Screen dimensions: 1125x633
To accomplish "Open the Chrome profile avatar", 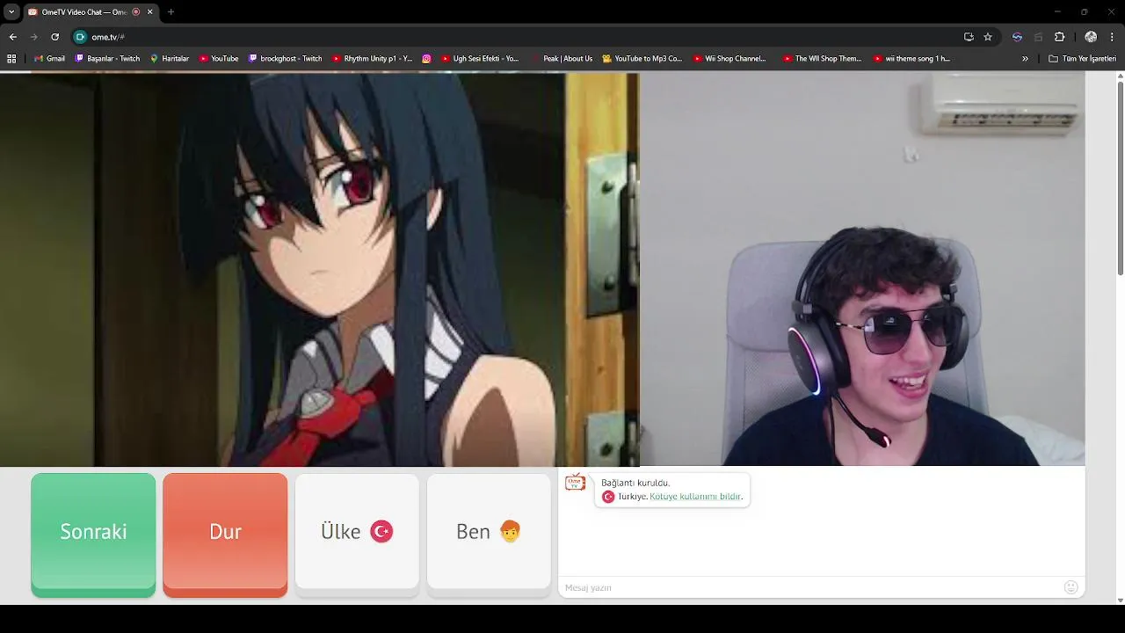I will (1091, 37).
